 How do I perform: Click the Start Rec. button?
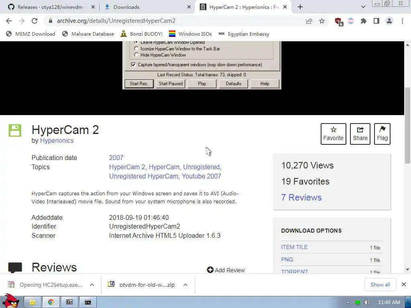click(x=139, y=84)
